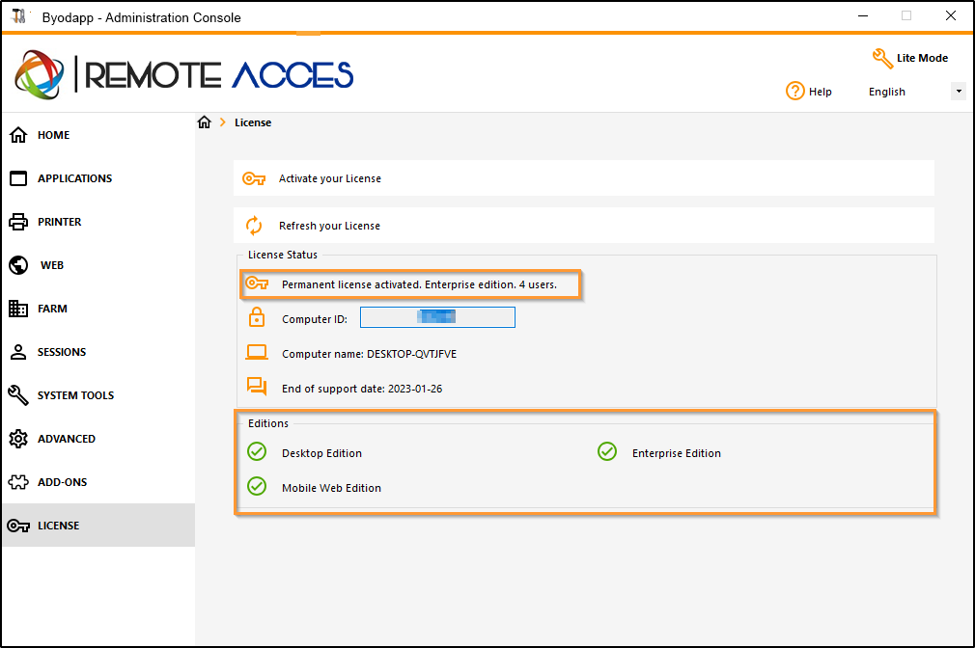Click the Byodapp title bar app icon
Image resolution: width=975 pixels, height=648 pixels.
pyautogui.click(x=19, y=16)
